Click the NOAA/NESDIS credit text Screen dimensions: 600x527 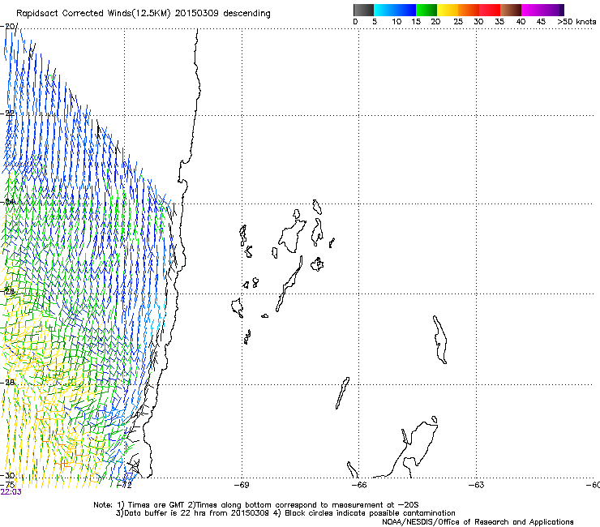pos(478,522)
